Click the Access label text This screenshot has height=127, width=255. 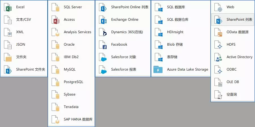[x=69, y=20]
